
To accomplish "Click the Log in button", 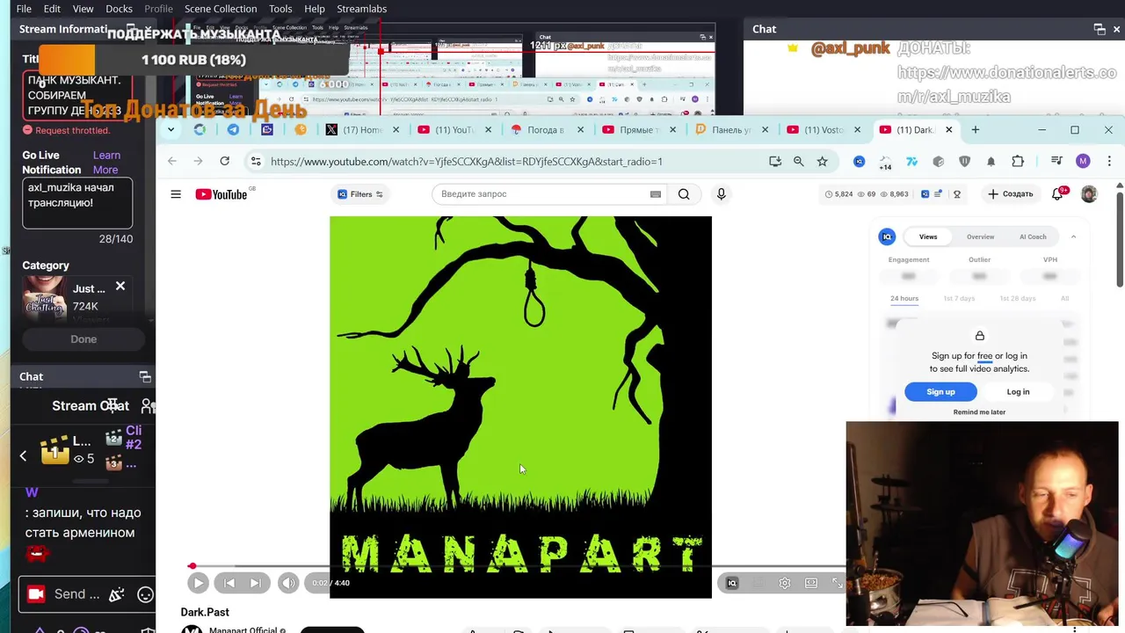I will tap(1018, 392).
